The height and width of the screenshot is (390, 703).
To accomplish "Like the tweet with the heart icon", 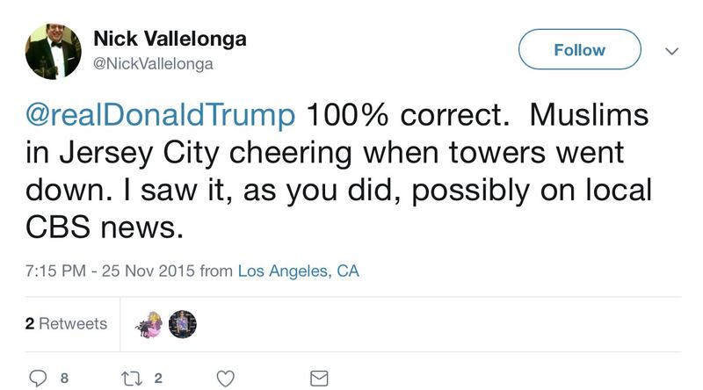I will [x=226, y=379].
